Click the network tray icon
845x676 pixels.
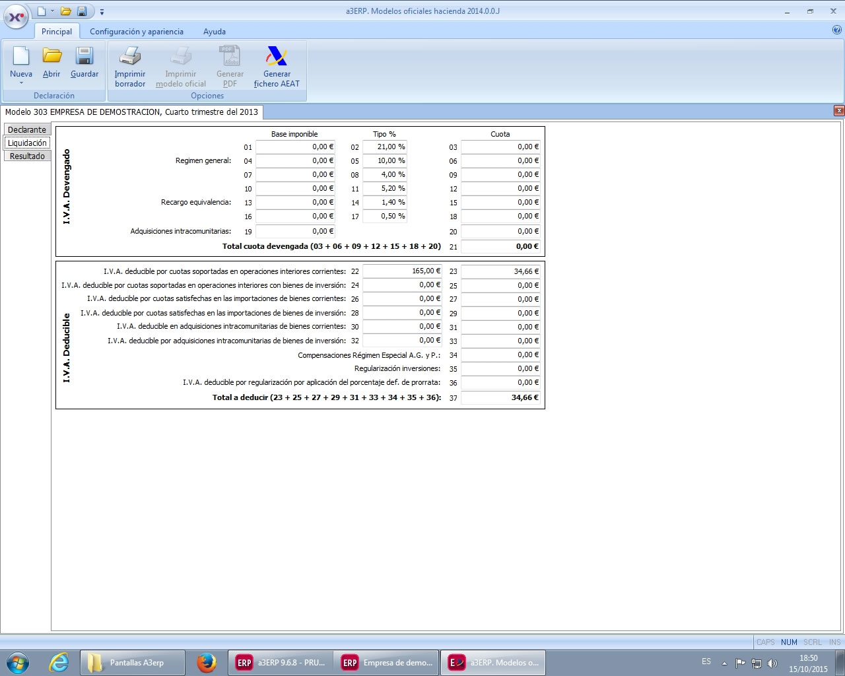[757, 663]
